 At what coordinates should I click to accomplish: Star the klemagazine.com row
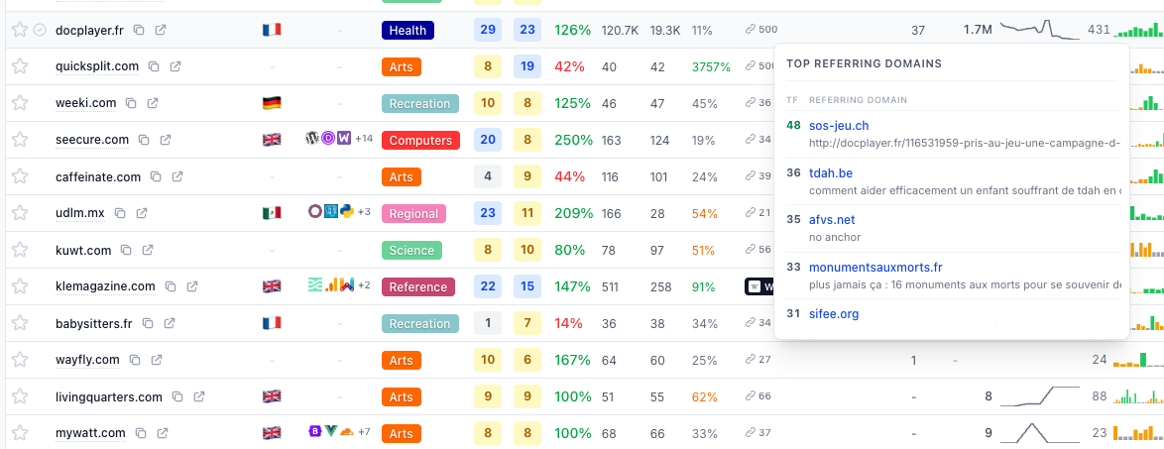coord(20,286)
